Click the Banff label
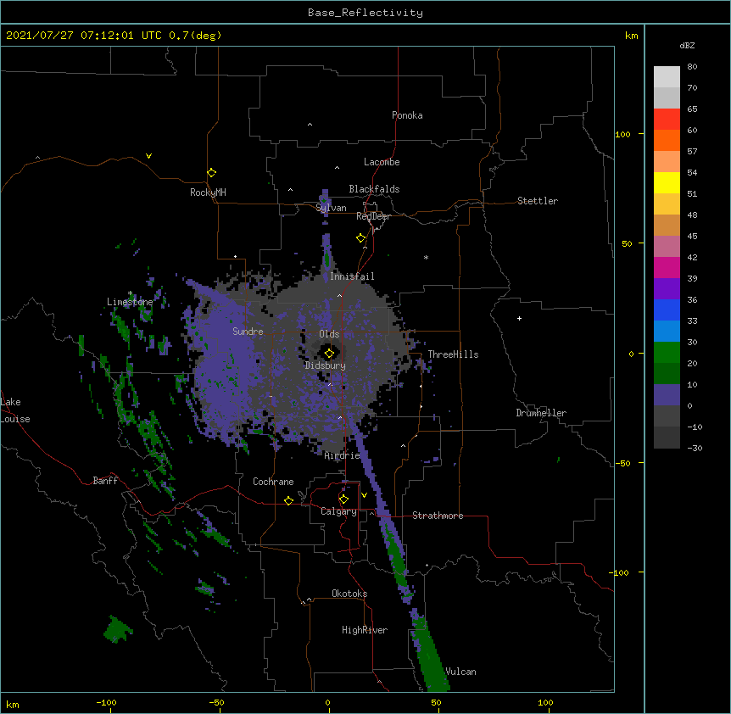This screenshot has width=731, height=714. tap(105, 481)
